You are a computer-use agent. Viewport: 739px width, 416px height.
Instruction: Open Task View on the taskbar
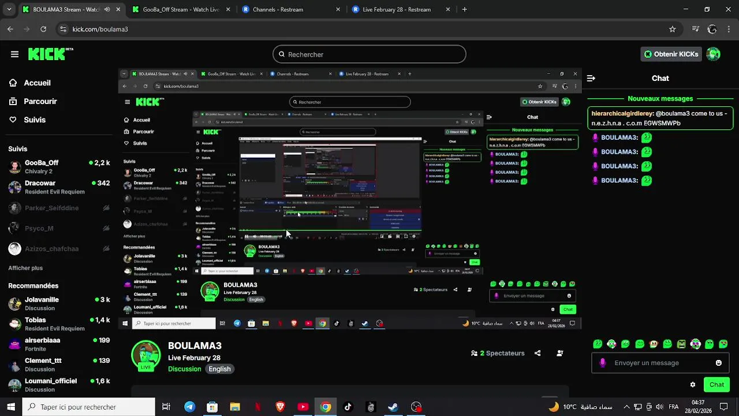(x=166, y=407)
